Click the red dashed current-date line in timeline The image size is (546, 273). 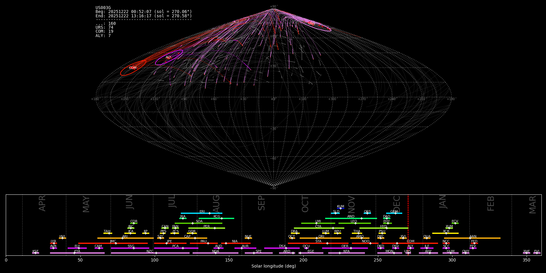(x=408, y=224)
